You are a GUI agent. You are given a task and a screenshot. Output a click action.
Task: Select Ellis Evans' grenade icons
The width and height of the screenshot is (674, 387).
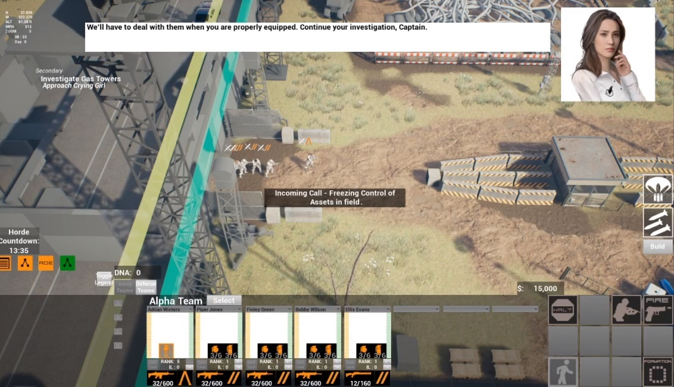coord(372,351)
